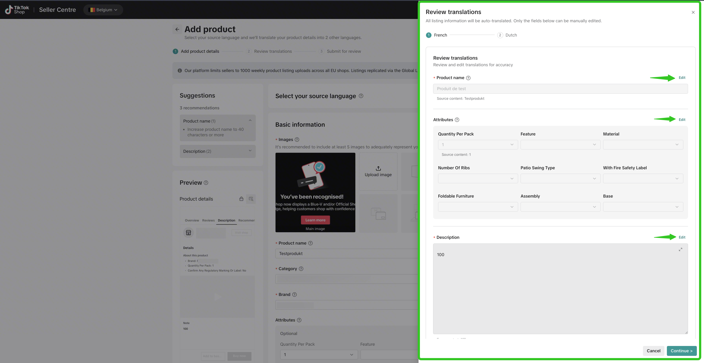This screenshot has width=704, height=363.
Task: Click the Cancel button
Action: click(x=653, y=351)
